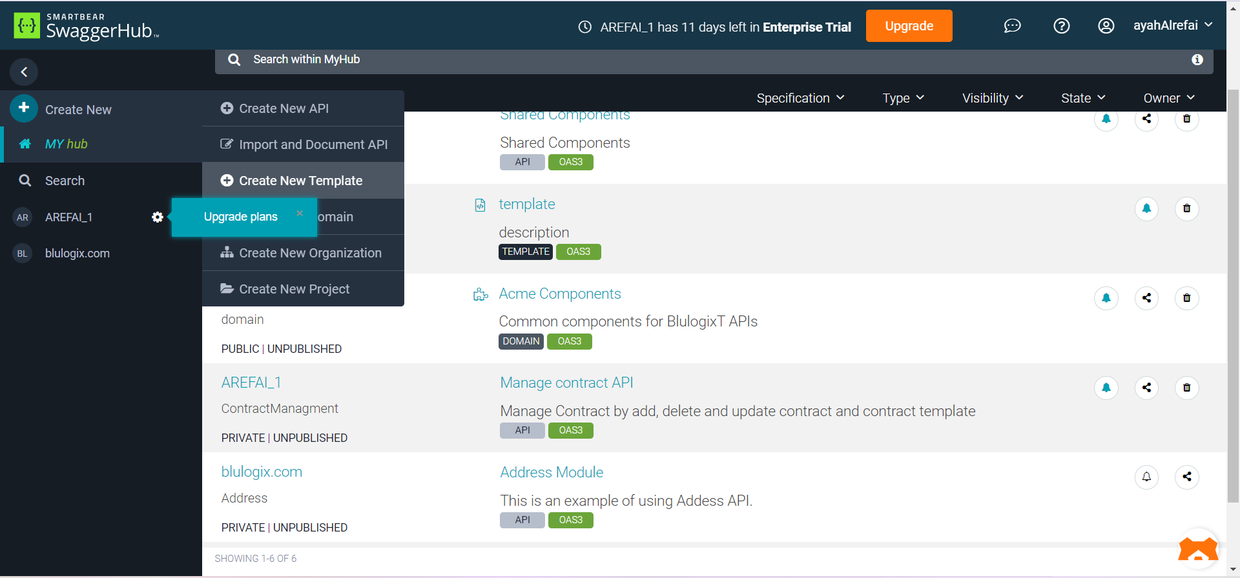Image resolution: width=1240 pixels, height=578 pixels.
Task: Open the Manage contract API link
Action: 566,383
